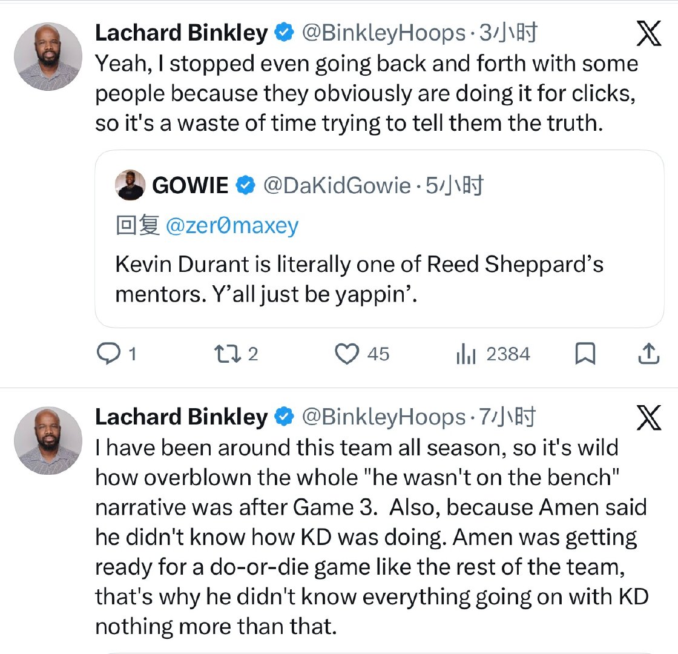The image size is (678, 654).
Task: Like the tweet with 45 likes
Action: click(347, 354)
